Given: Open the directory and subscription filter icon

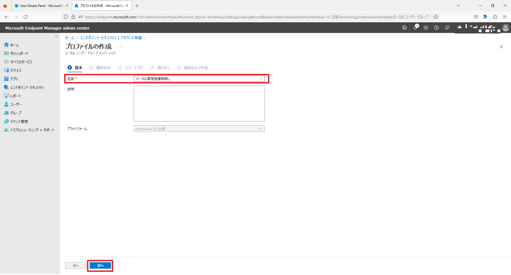Looking at the screenshot, I should coord(405,28).
